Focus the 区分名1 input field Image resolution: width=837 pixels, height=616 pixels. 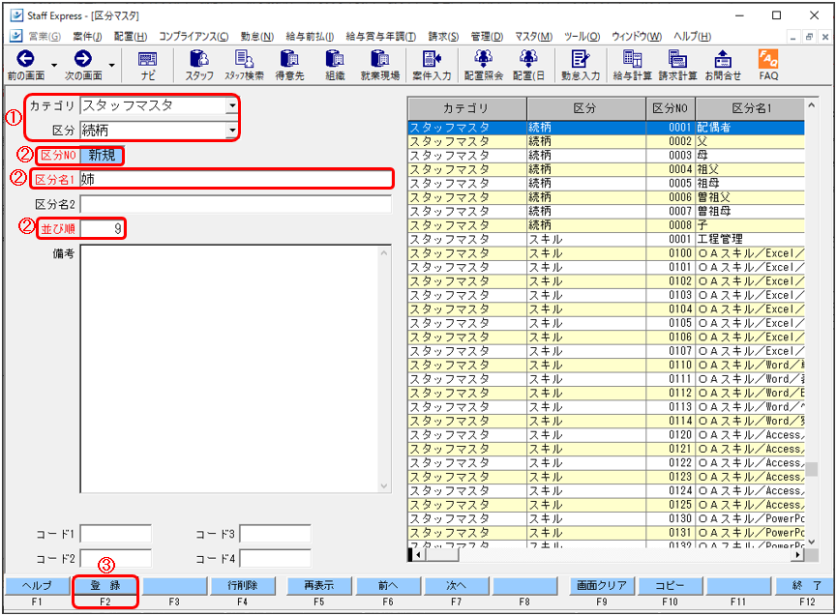point(235,179)
